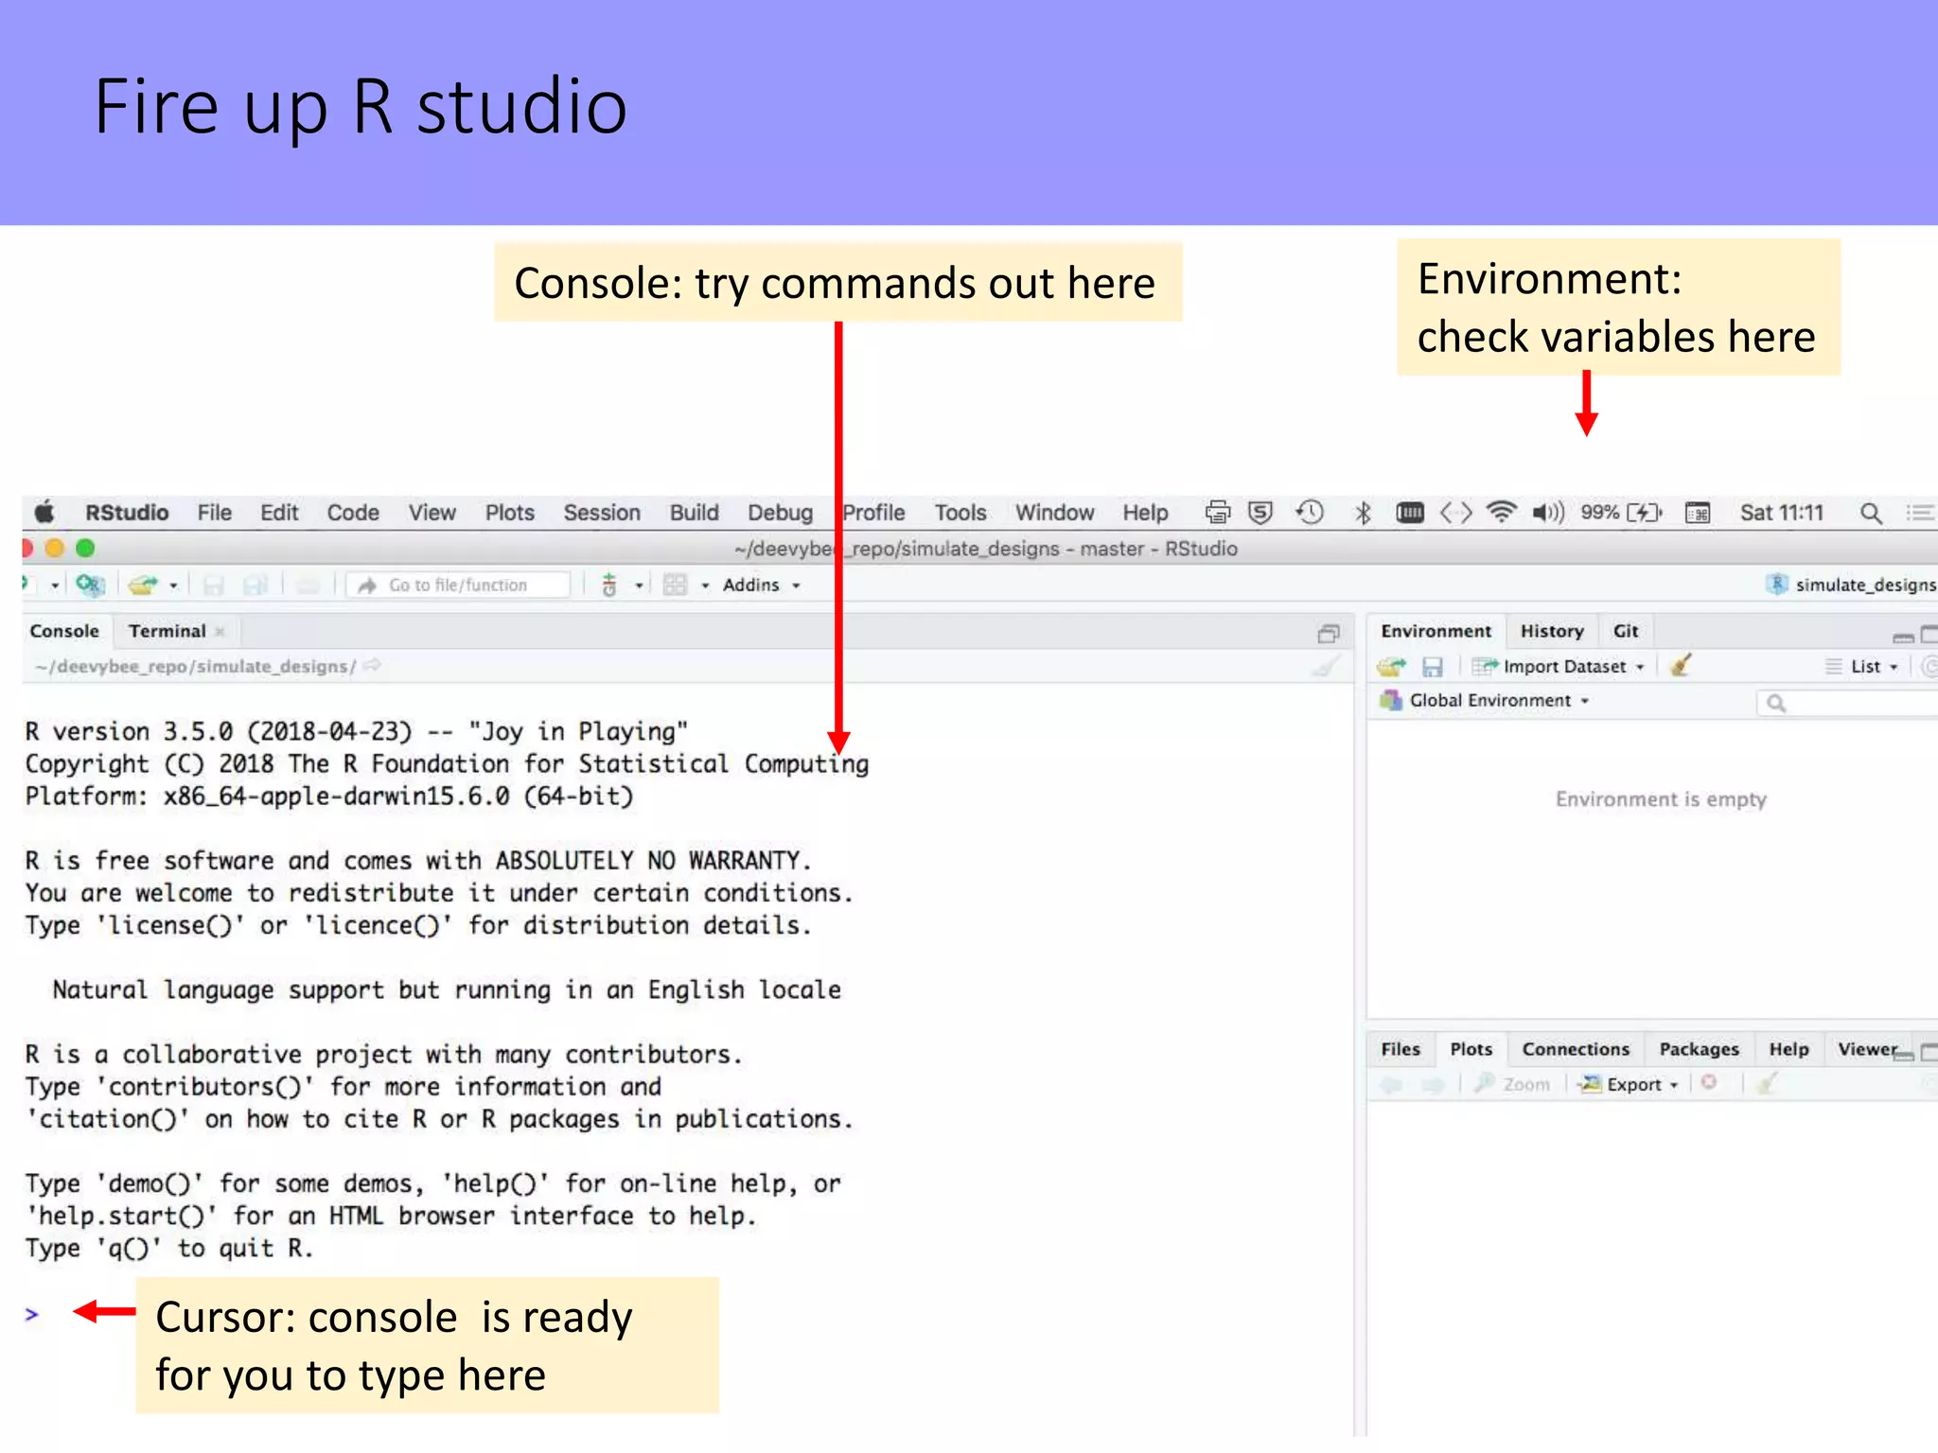Click the Environment search field

[1848, 703]
